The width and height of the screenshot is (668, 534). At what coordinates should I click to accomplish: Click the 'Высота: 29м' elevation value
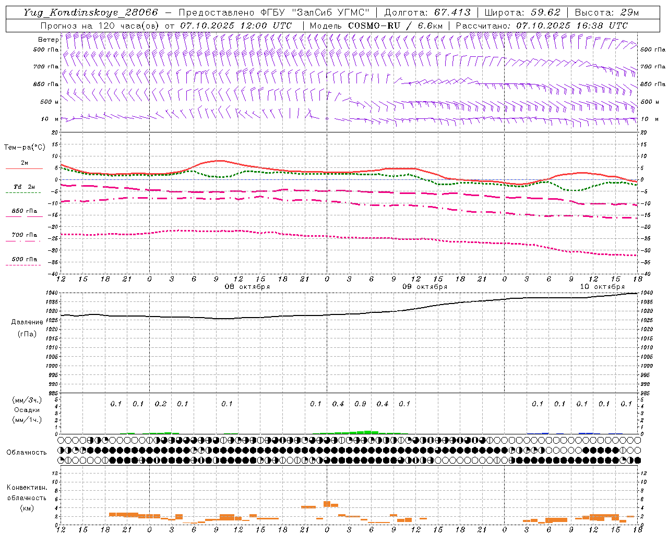tap(606, 13)
